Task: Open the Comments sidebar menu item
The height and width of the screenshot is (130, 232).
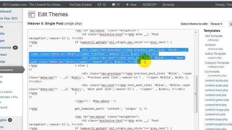Action: 6,48
